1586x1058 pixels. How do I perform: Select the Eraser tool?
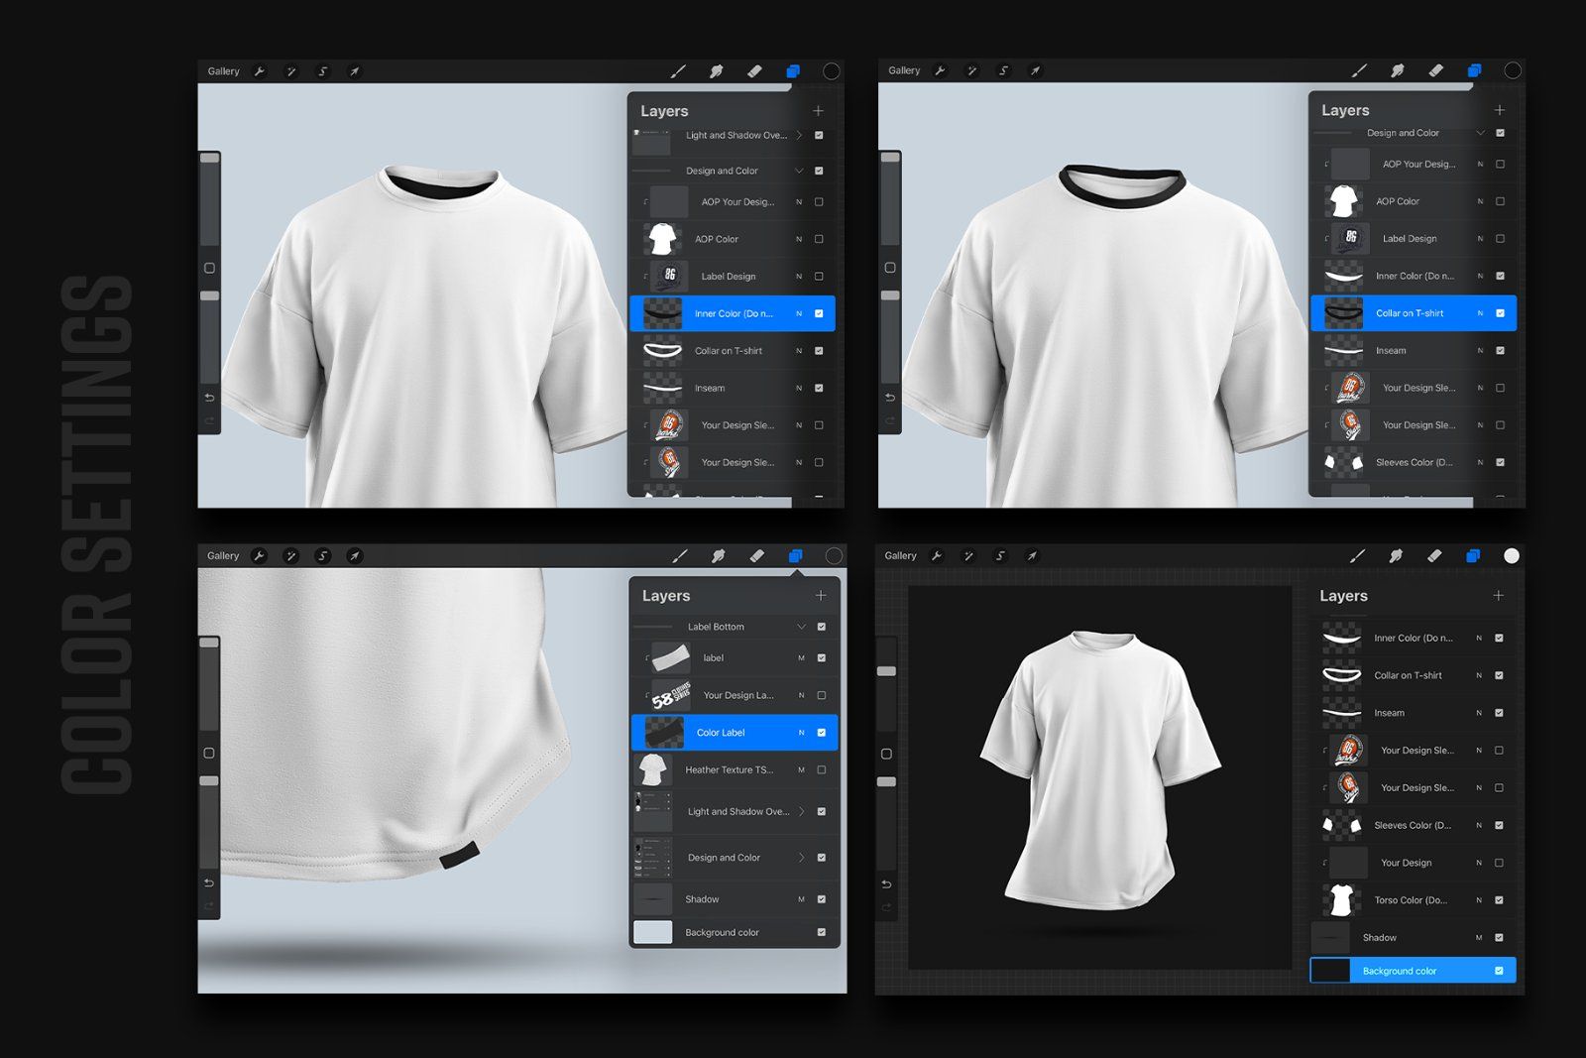click(753, 70)
